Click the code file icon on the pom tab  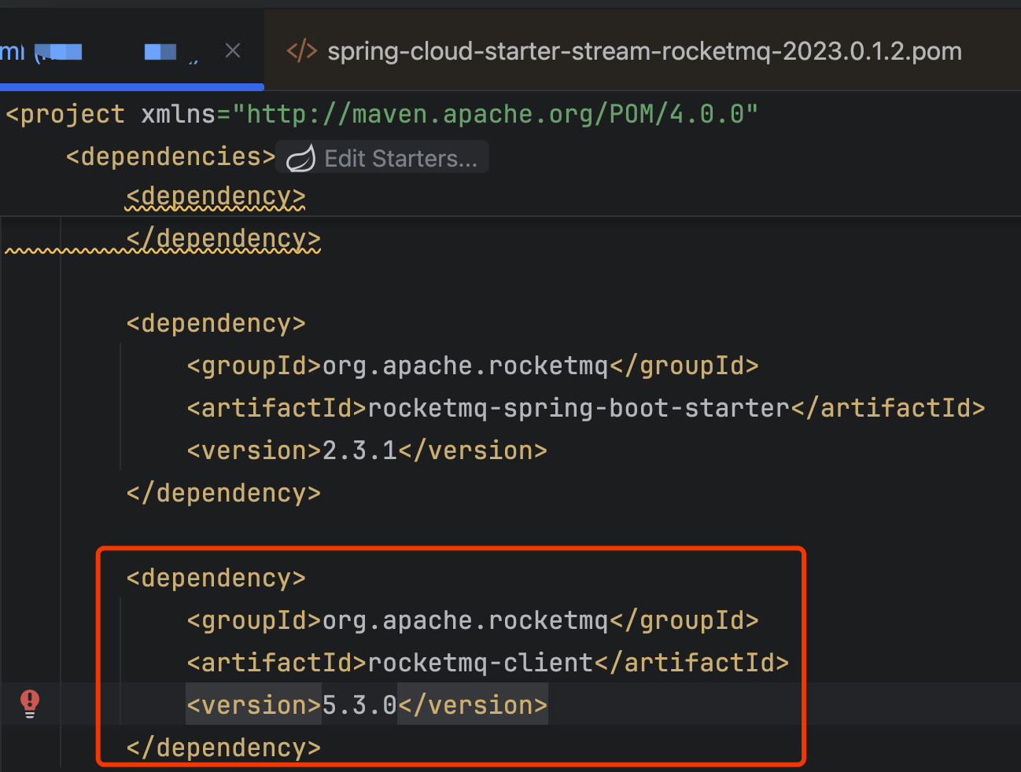pos(302,50)
